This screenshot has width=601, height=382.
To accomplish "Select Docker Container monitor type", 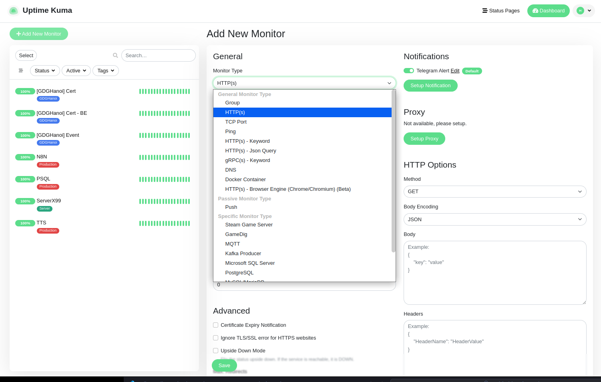I will pyautogui.click(x=302, y=180).
